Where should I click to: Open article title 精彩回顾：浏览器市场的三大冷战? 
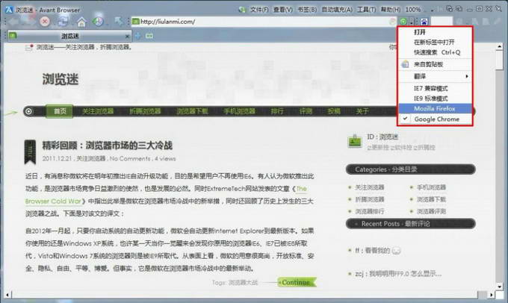point(108,146)
